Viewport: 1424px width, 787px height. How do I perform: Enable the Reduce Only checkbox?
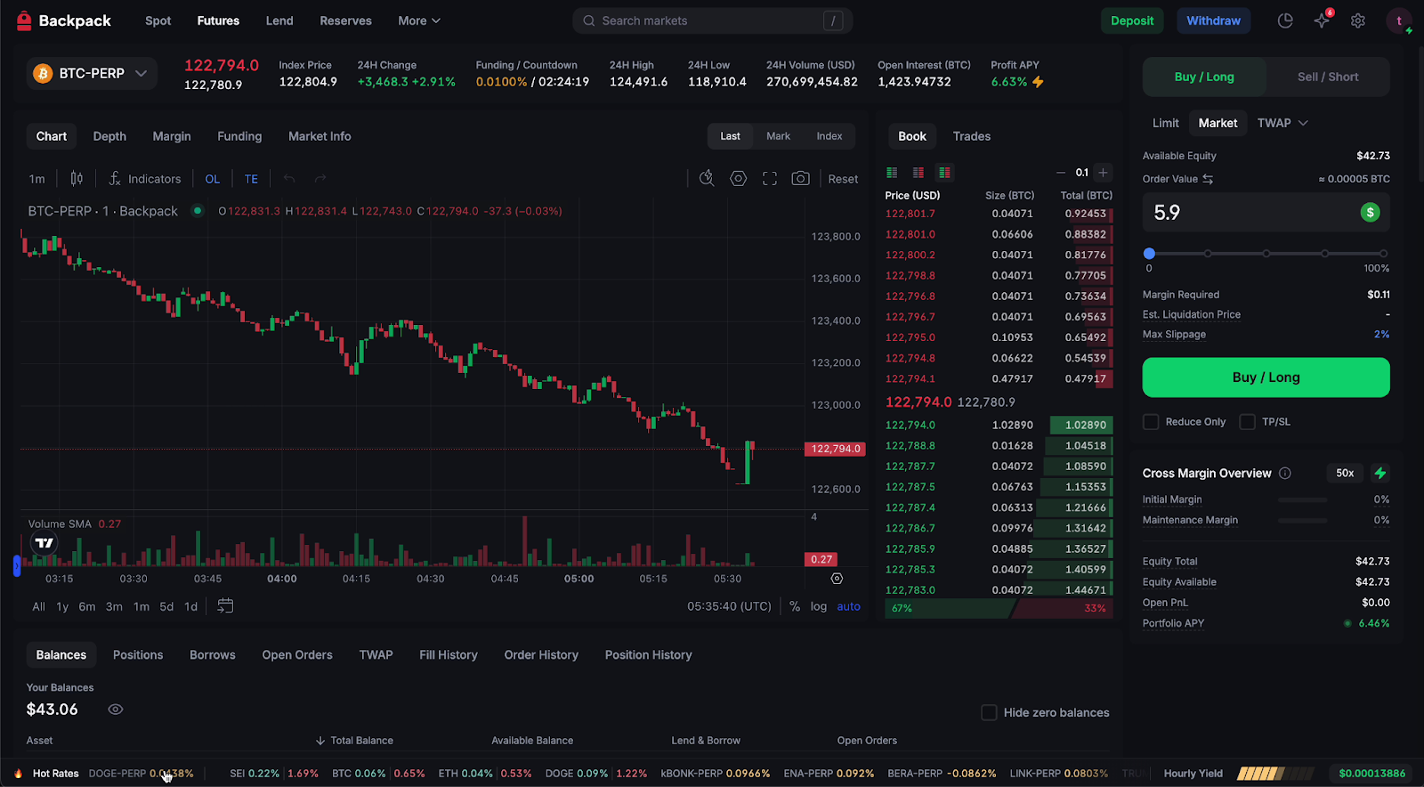[x=1151, y=422]
